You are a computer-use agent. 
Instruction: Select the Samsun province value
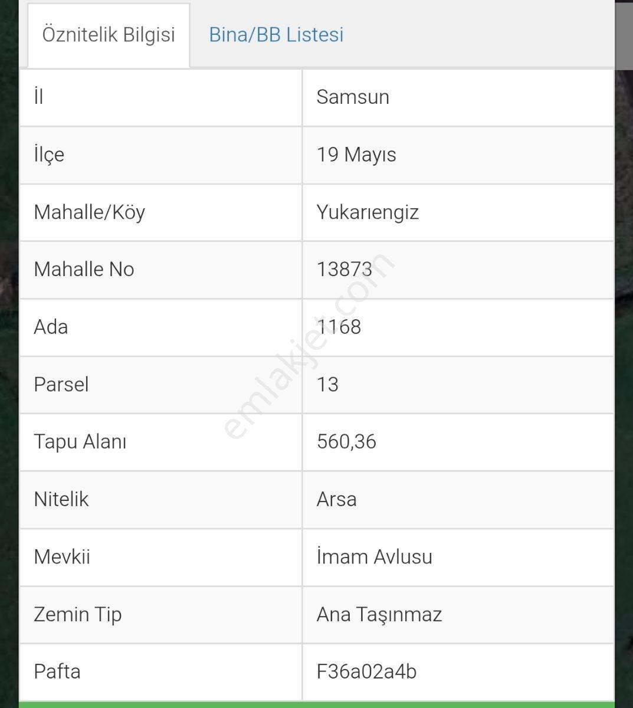click(x=353, y=97)
